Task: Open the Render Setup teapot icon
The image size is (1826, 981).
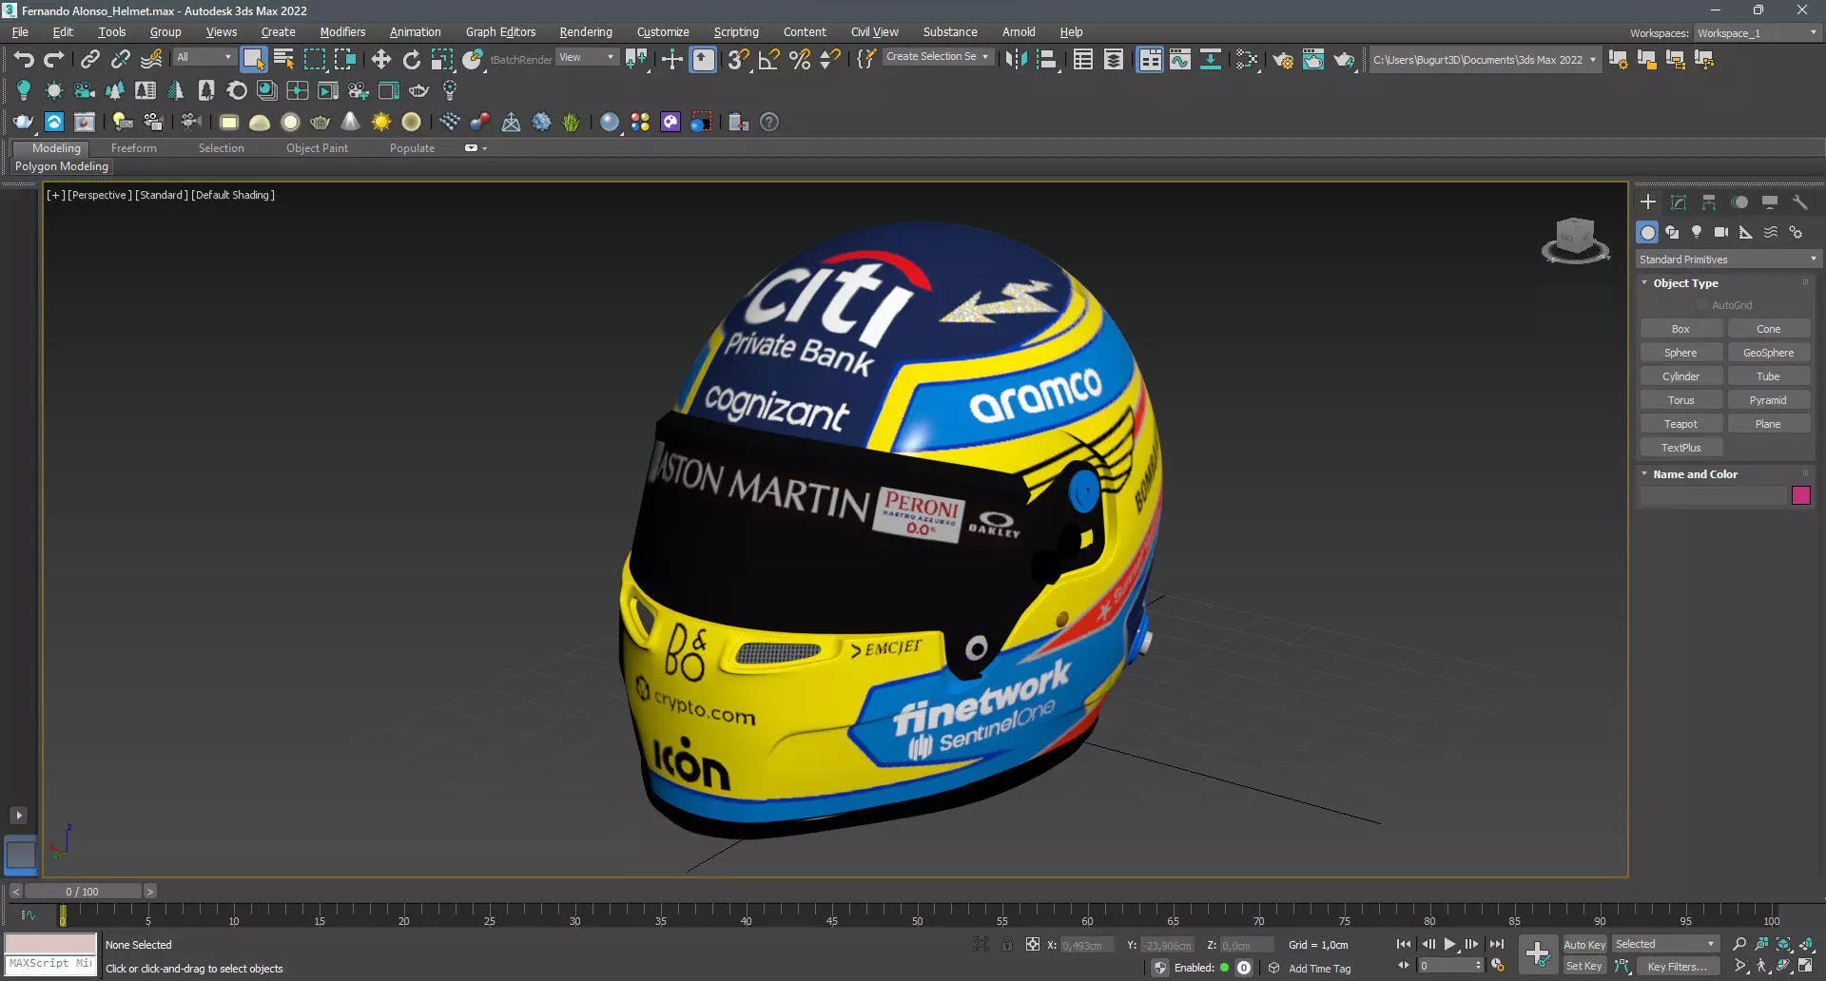Action: tap(1282, 60)
